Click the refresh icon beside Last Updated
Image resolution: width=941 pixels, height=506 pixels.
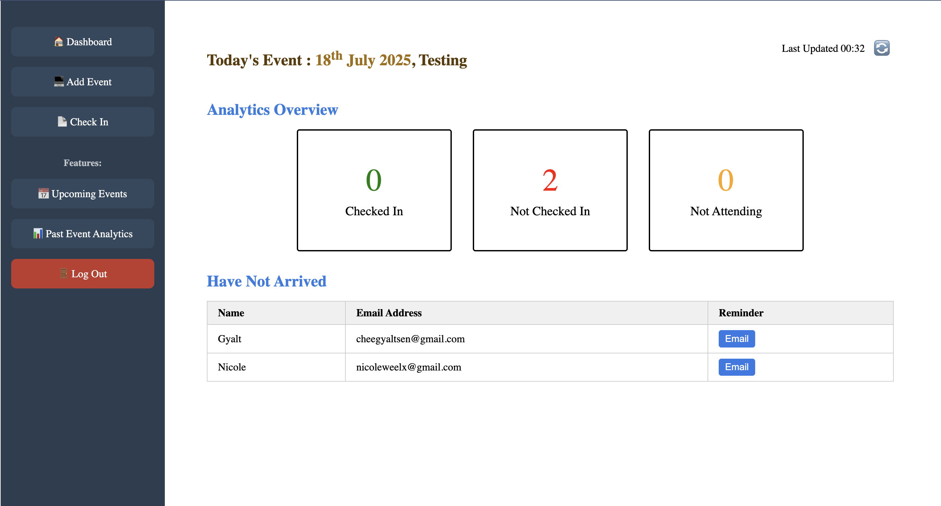click(882, 48)
